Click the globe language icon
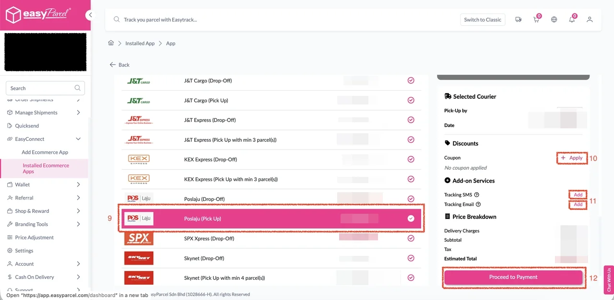 point(554,19)
